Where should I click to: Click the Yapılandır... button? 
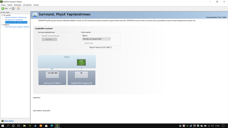[x=49, y=39]
